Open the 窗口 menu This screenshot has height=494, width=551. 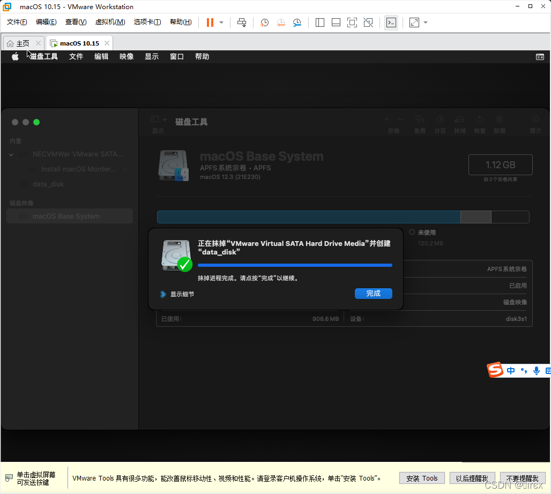point(177,57)
